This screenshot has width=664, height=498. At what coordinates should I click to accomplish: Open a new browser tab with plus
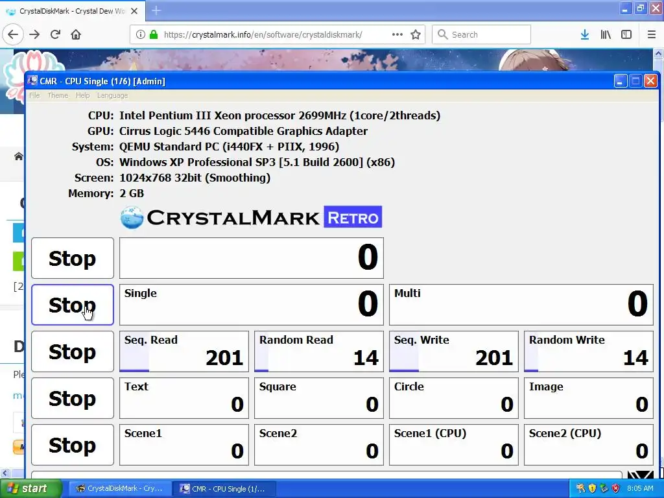tap(156, 10)
